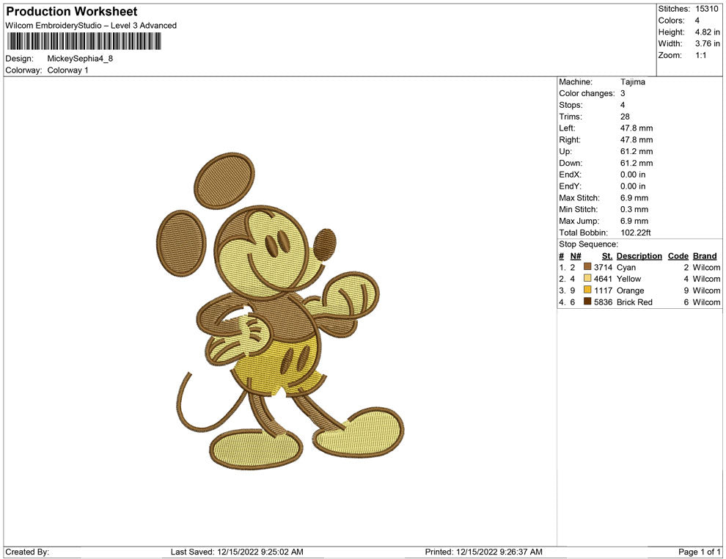Click the "Max Jump:" label
Image resolution: width=726 pixels, height=559 pixels.
pyautogui.click(x=579, y=221)
